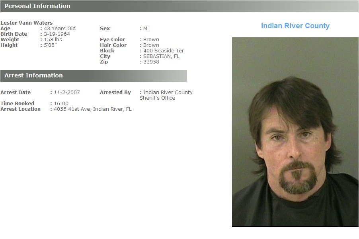Screen dimensions: 359x239
Task: Click the Time Booked value 16:00
Action: (x=61, y=104)
